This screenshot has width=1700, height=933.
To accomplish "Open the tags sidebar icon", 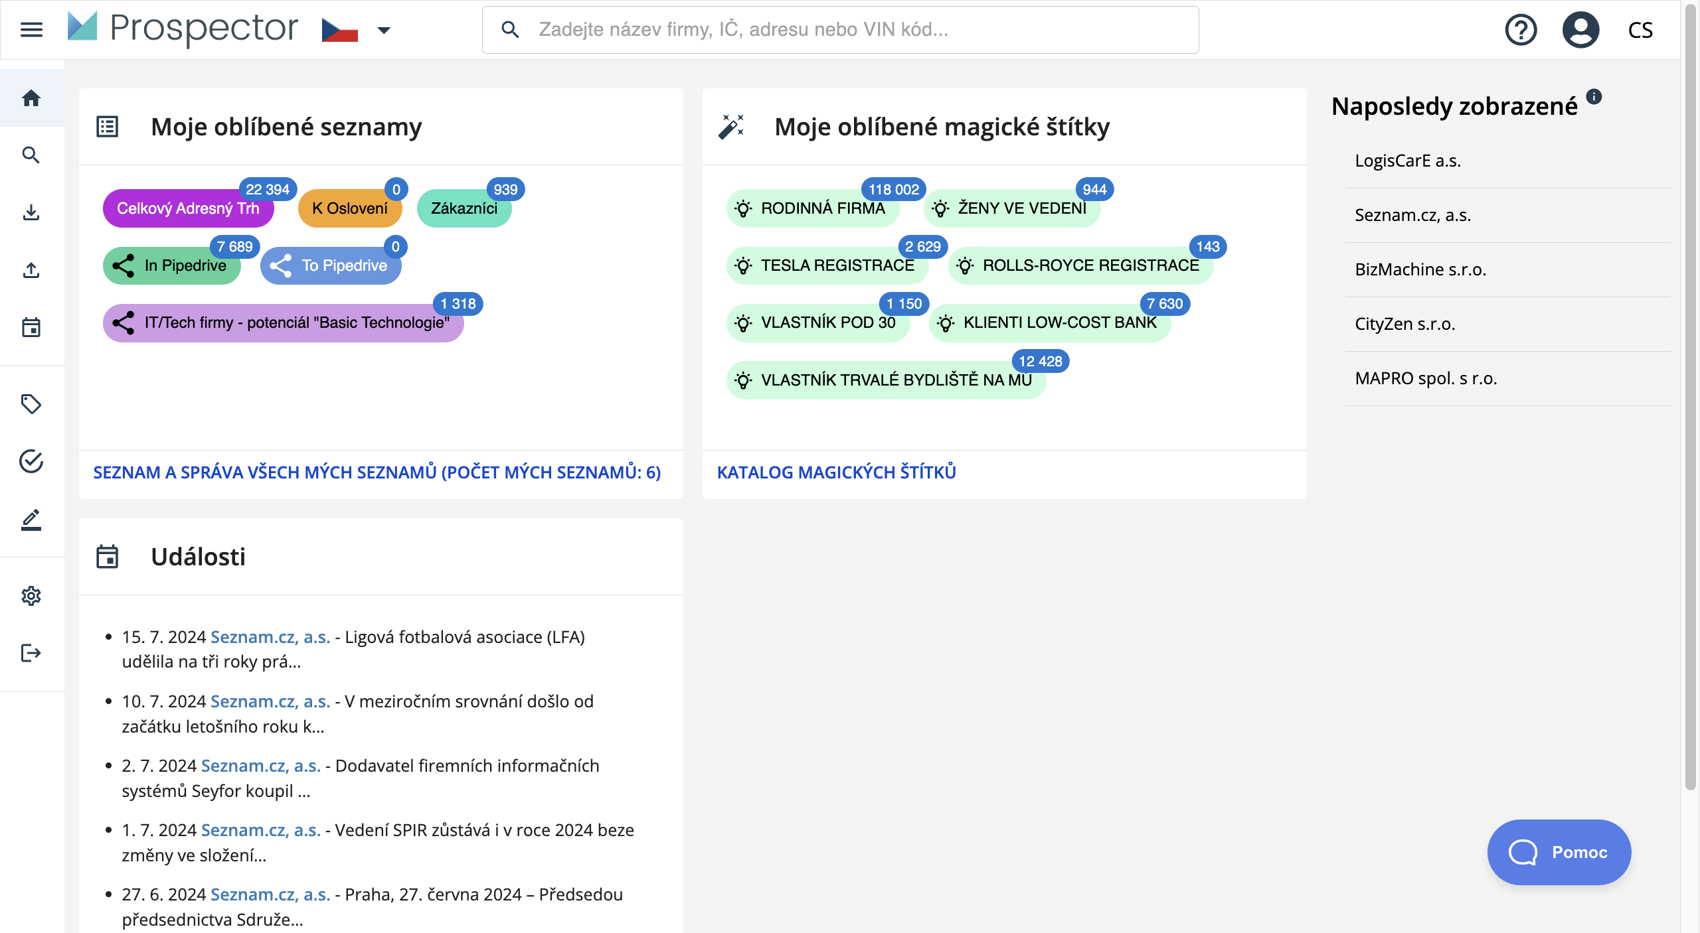I will click(x=31, y=404).
